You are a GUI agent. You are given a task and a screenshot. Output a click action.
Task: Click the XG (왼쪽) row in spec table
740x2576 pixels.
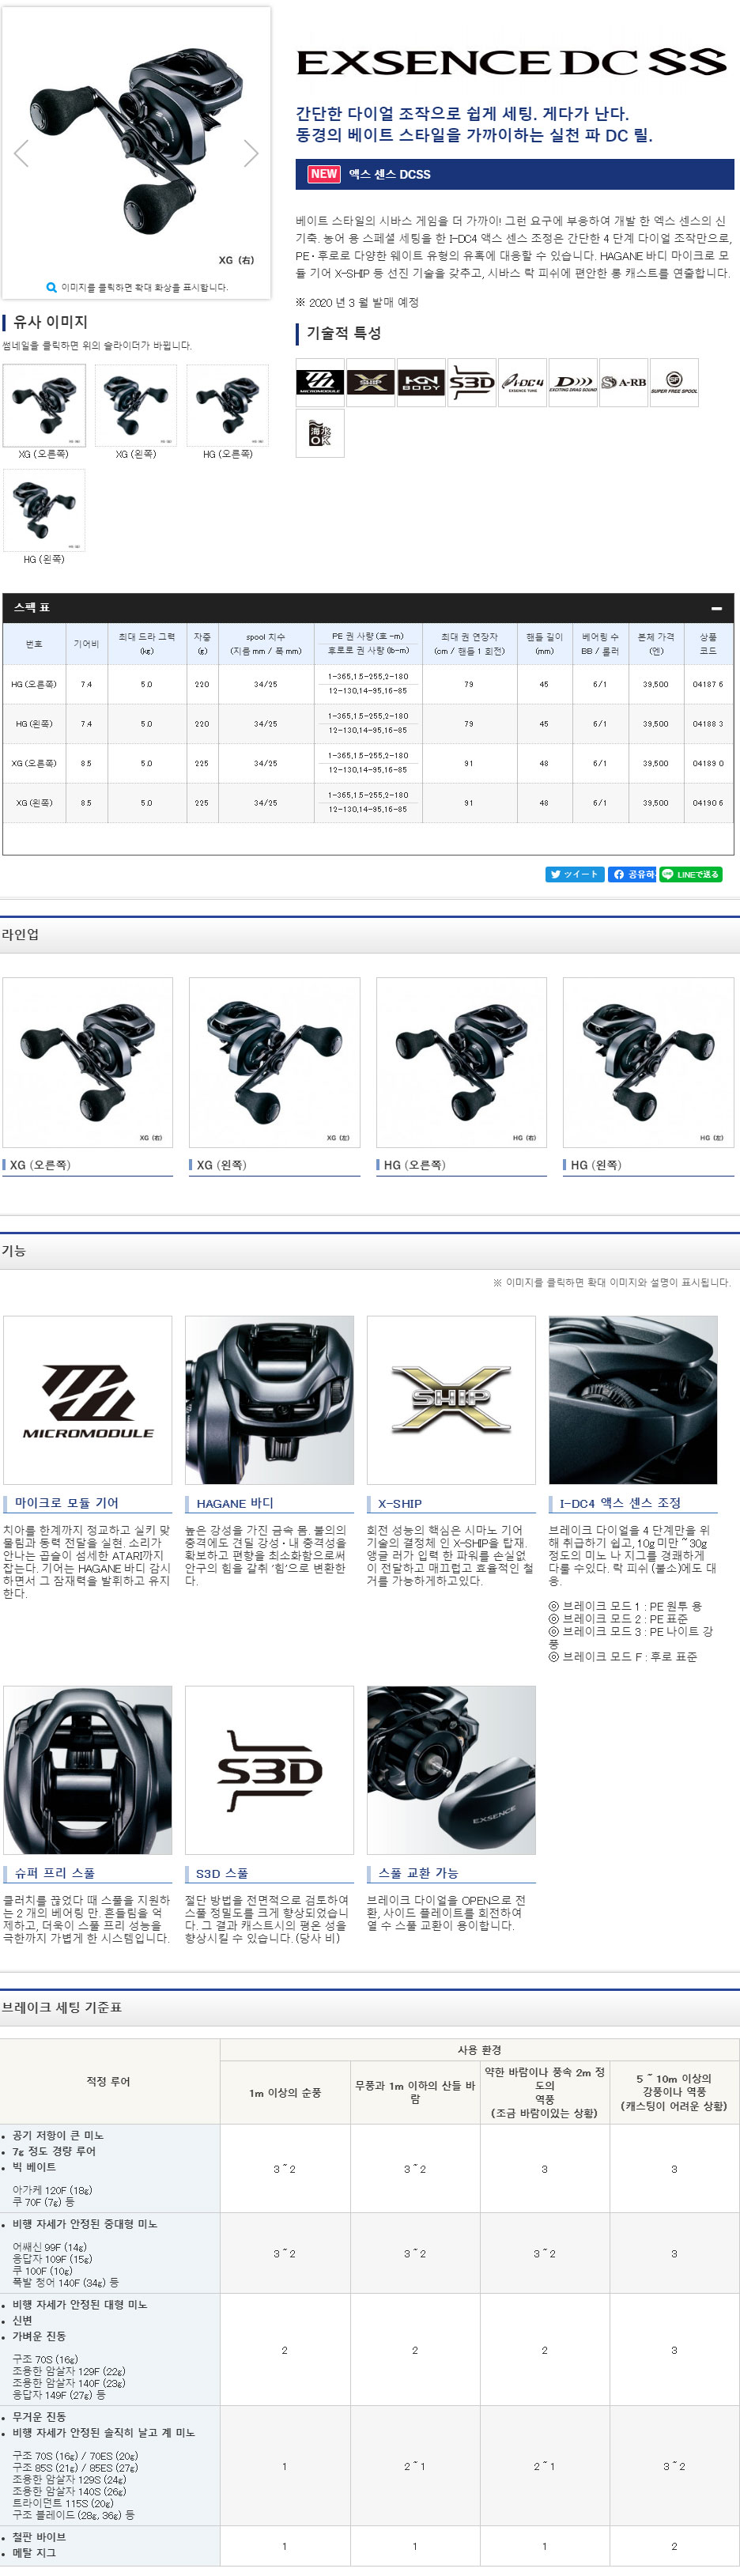point(368,803)
